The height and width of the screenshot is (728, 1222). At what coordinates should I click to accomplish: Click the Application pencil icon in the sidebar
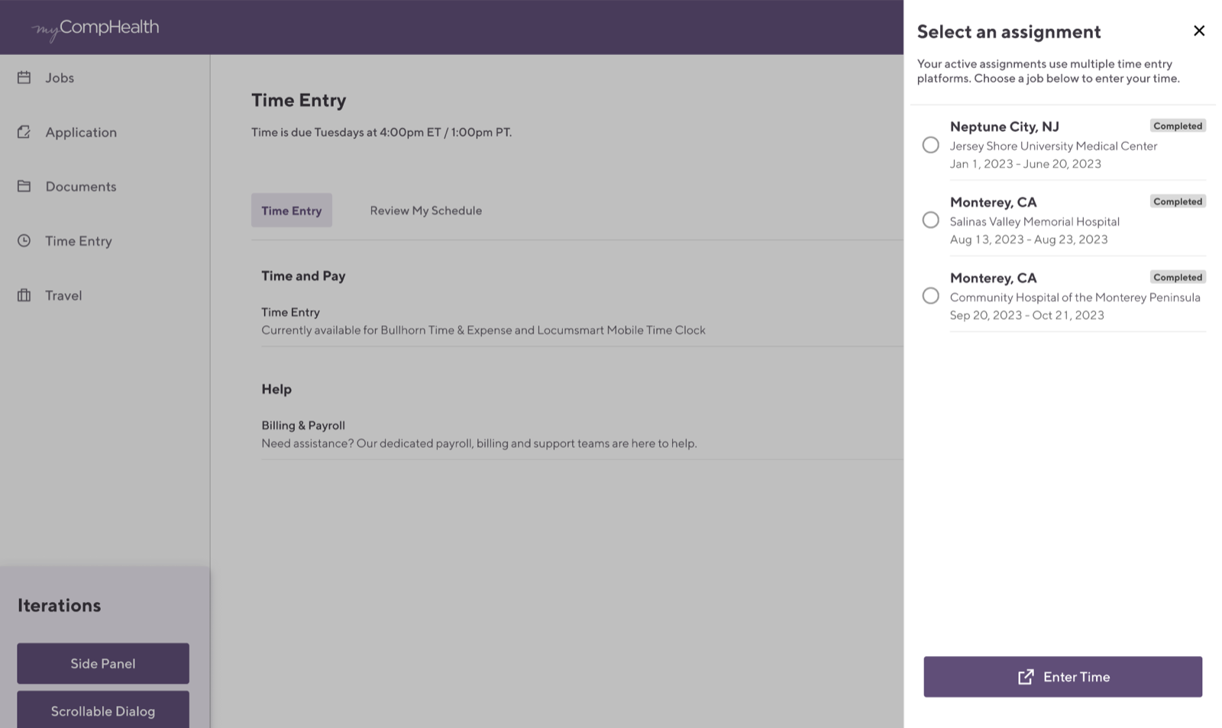pos(24,131)
